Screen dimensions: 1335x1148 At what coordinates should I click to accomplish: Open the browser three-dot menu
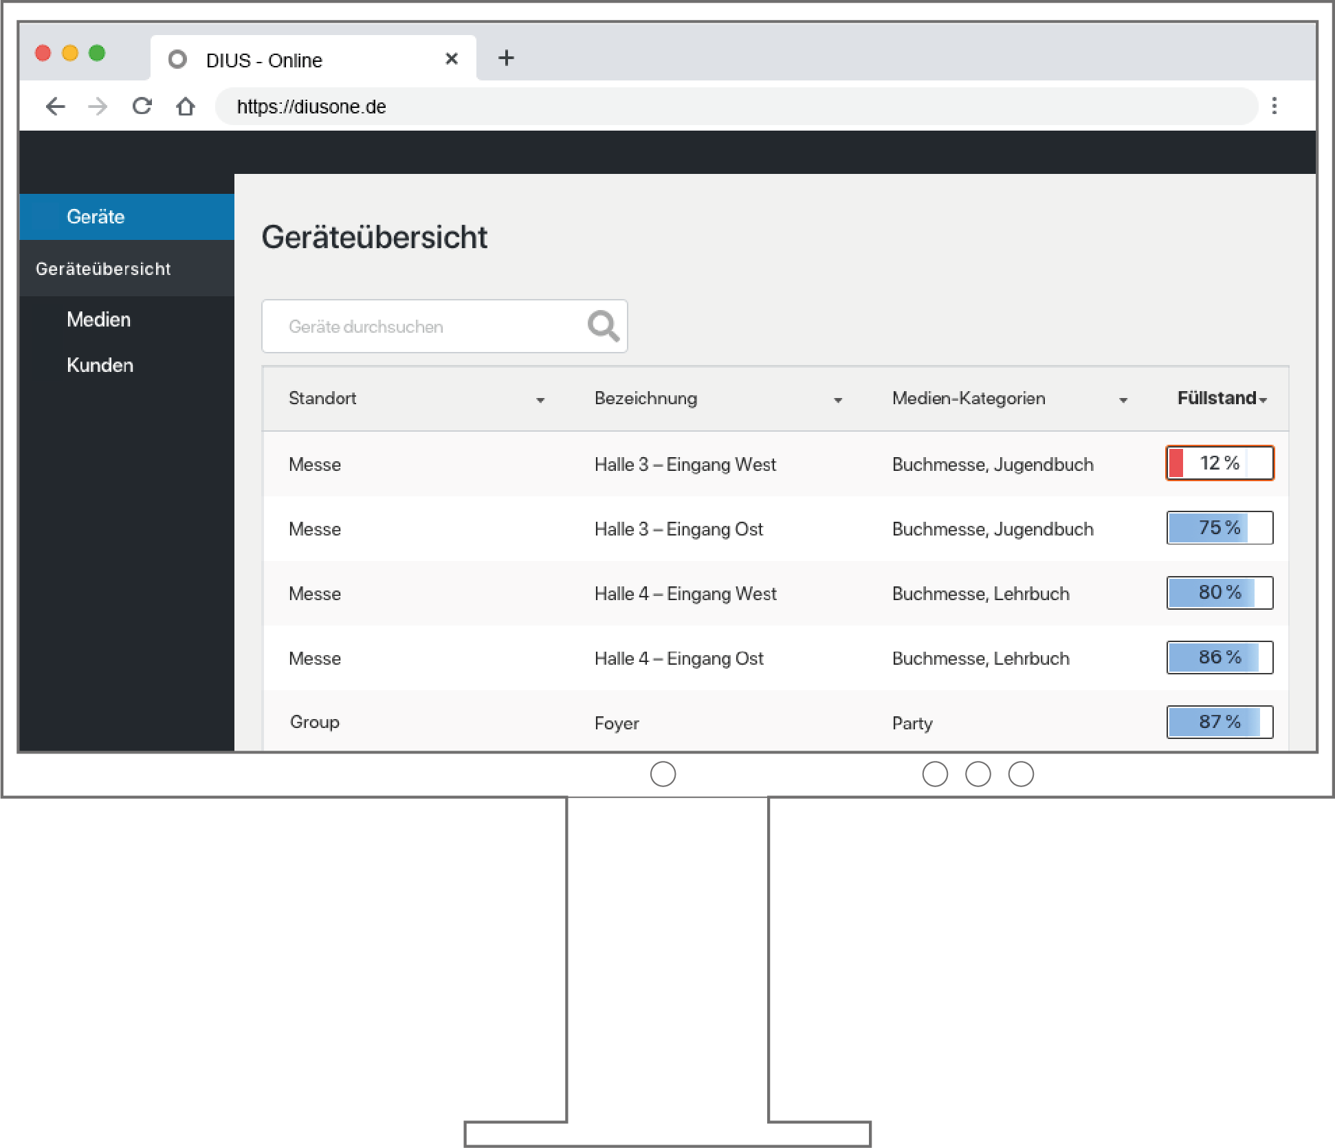pos(1274,106)
